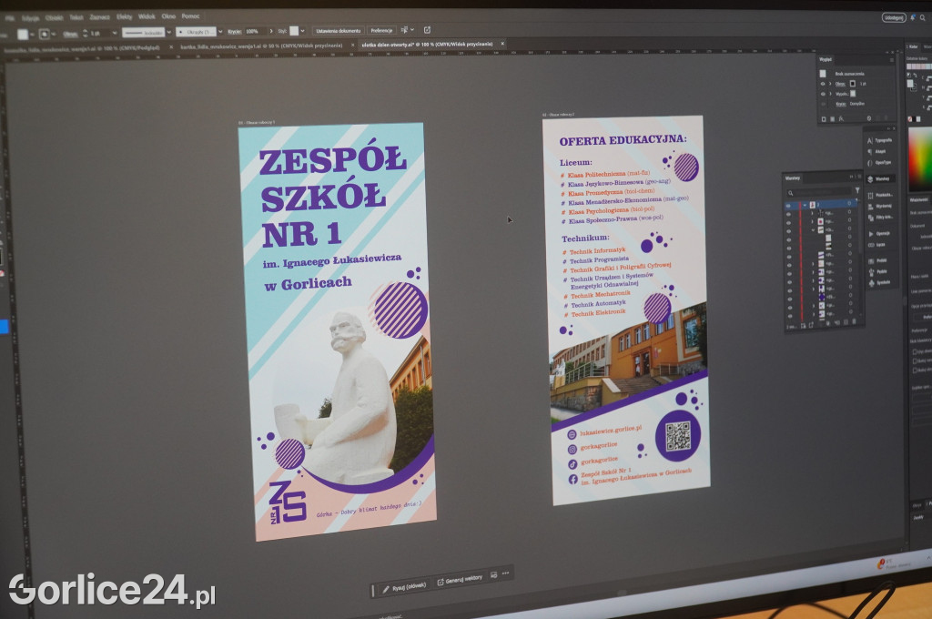Toggle Obrys visibility eye in Wygląd panel
932x619 pixels.
[823, 84]
